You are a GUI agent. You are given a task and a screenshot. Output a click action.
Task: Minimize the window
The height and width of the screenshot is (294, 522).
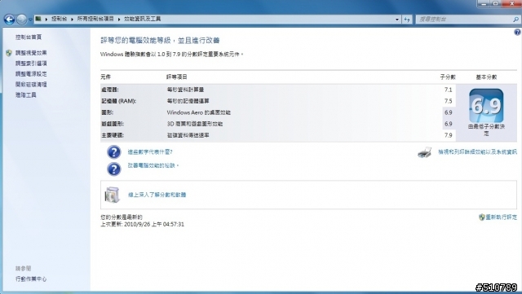click(484, 3)
